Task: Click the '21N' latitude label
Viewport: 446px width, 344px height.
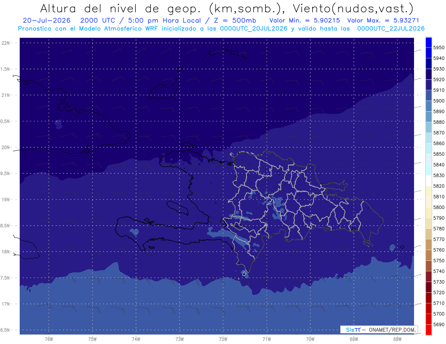Action: pyautogui.click(x=6, y=95)
